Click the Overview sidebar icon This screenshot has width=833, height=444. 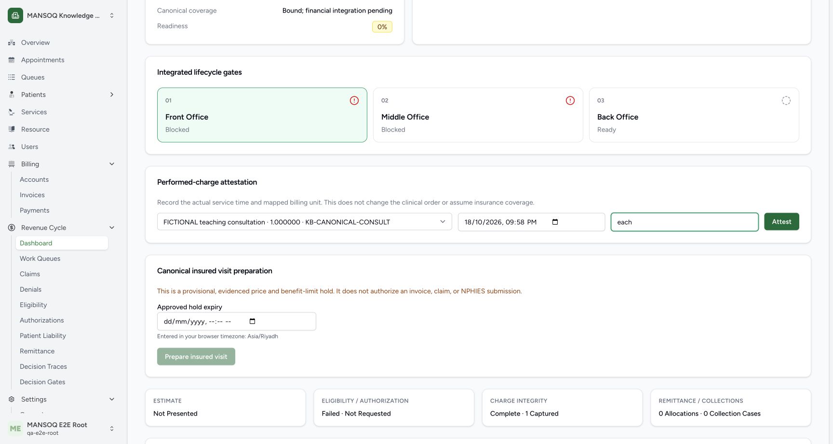tap(12, 42)
